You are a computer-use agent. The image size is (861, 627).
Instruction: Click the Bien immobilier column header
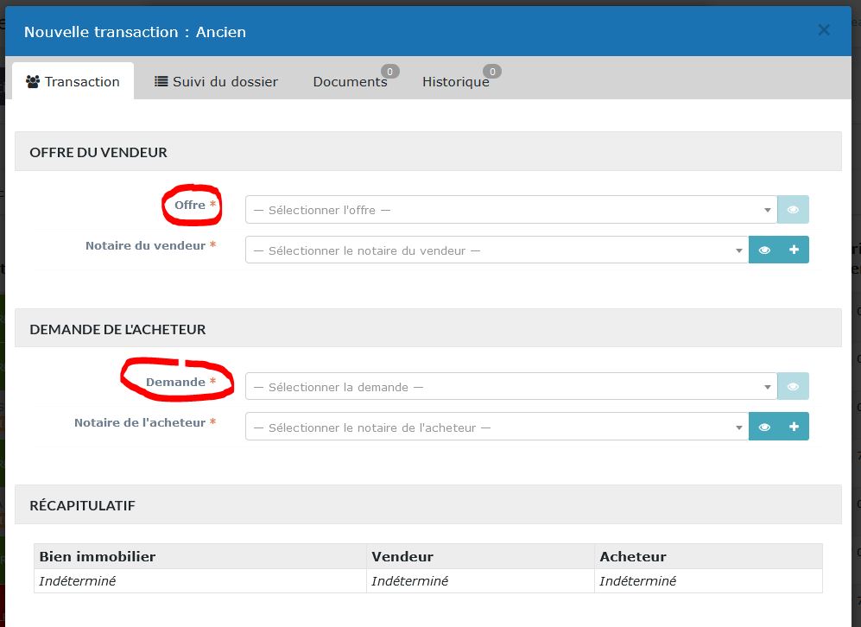tap(98, 557)
